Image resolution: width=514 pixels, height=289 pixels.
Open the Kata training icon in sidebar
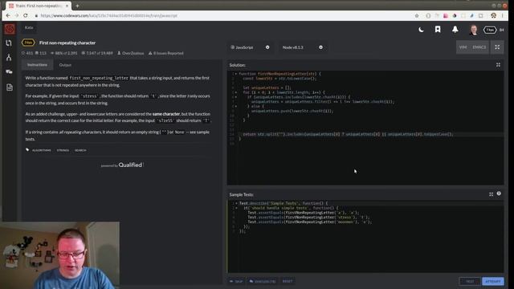9,43
